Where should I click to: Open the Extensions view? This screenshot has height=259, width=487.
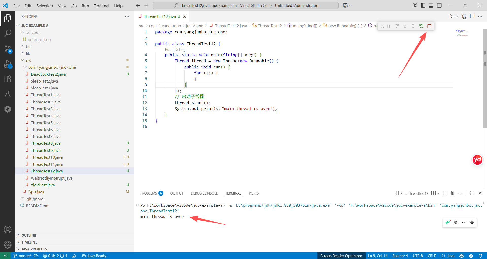coord(8,79)
